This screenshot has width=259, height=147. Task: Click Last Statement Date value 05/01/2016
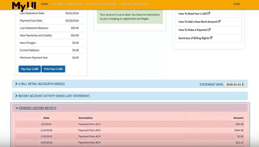pos(72,13)
